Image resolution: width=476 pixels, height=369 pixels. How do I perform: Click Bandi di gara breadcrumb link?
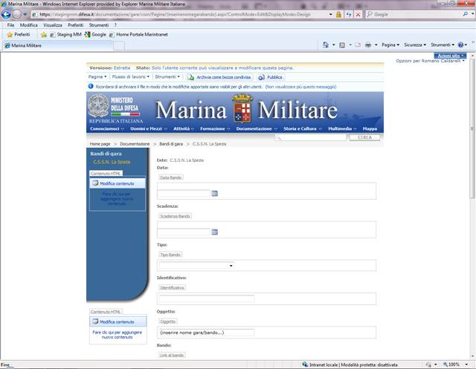pos(171,144)
